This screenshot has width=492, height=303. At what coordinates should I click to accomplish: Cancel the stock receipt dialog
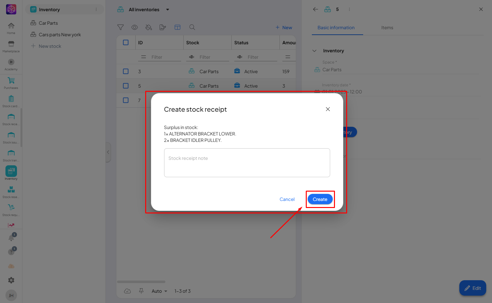tap(287, 199)
